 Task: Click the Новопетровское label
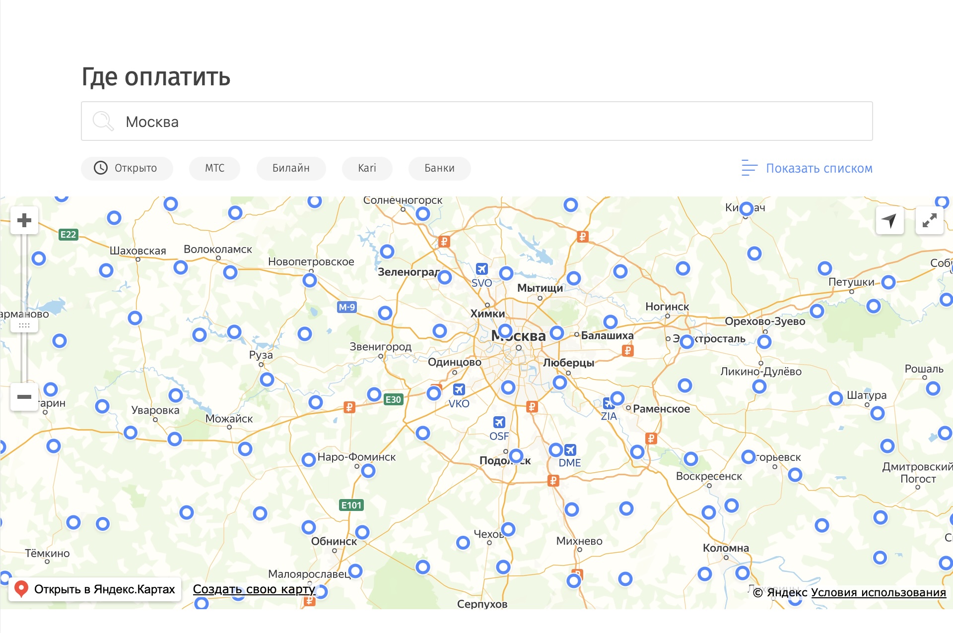click(311, 261)
